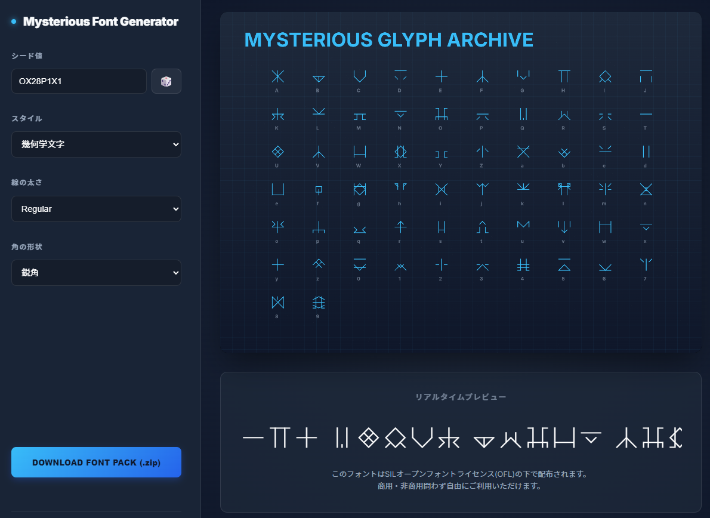Image resolution: width=710 pixels, height=518 pixels.
Task: Select the glyph for digit 7
Action: click(x=646, y=264)
